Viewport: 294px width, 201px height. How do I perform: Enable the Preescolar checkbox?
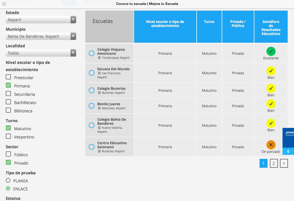click(x=9, y=77)
